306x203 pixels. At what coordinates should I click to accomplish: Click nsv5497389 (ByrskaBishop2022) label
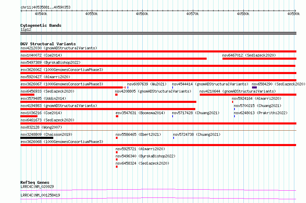coord(51,62)
